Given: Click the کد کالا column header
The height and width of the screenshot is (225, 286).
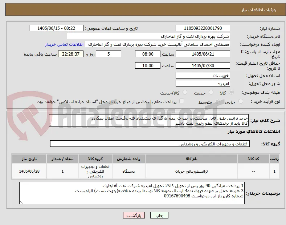Looking at the screenshot, I should (253, 159).
